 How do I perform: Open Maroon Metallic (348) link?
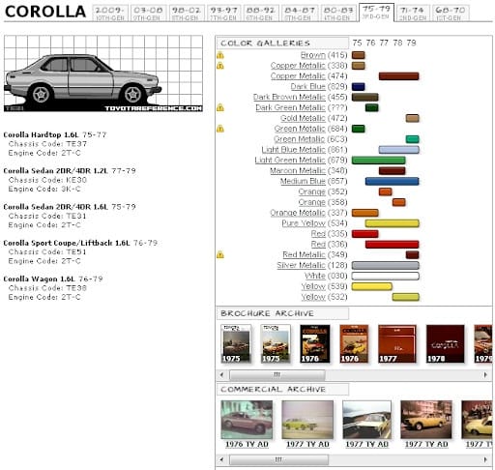point(298,171)
